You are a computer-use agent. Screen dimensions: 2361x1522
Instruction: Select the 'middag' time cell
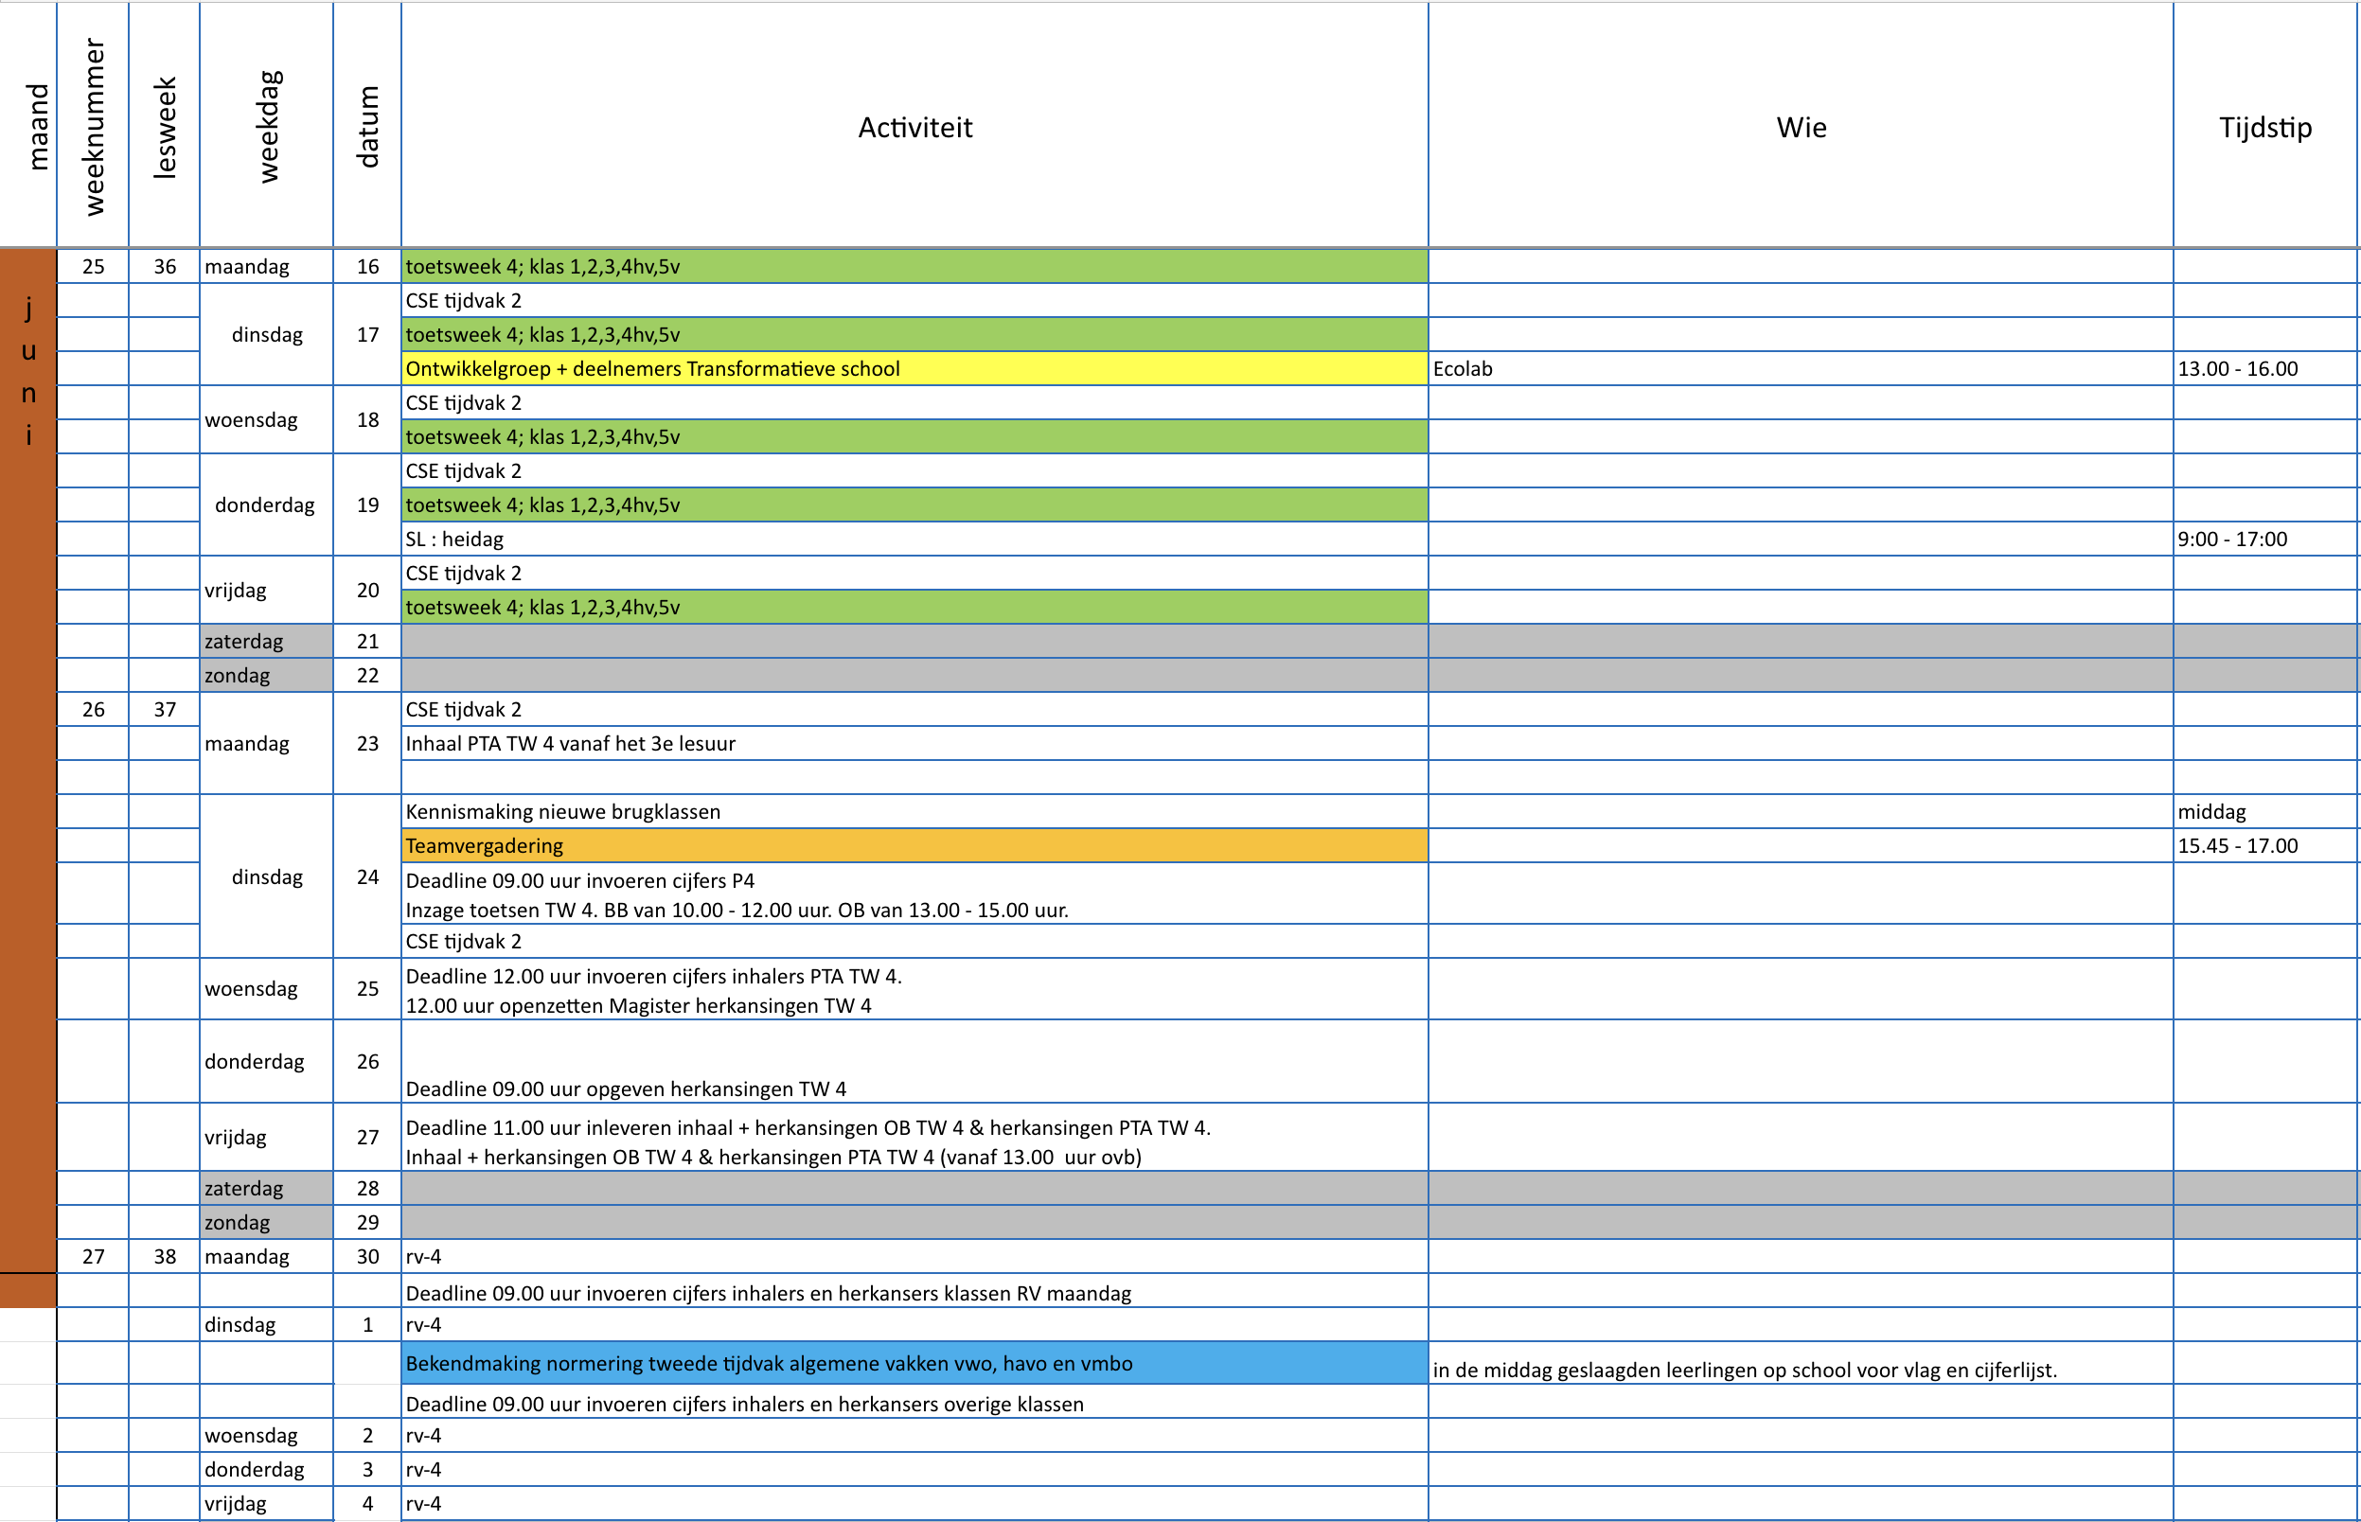(x=2265, y=811)
